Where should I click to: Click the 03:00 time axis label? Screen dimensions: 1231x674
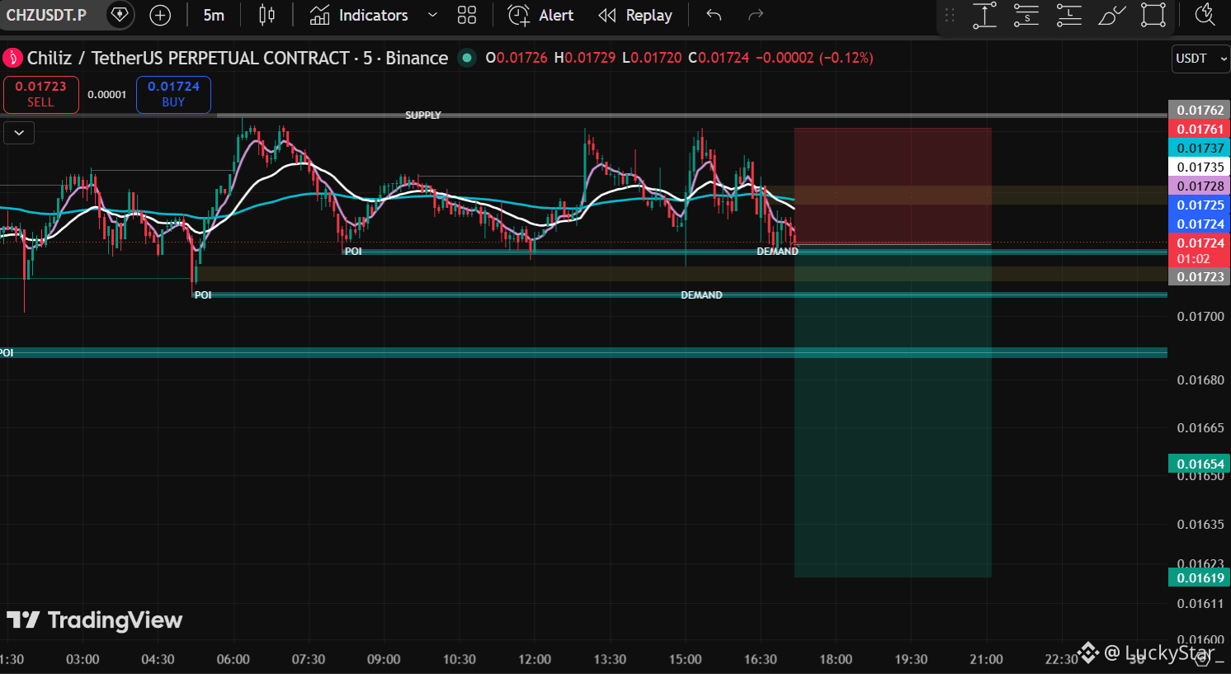[83, 659]
